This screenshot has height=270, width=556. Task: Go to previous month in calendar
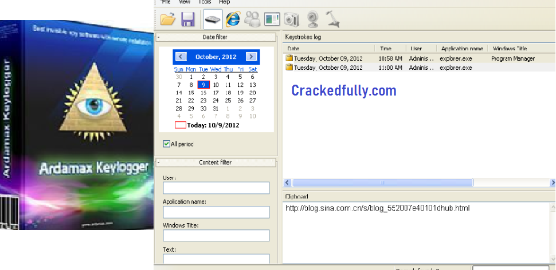pyautogui.click(x=181, y=57)
